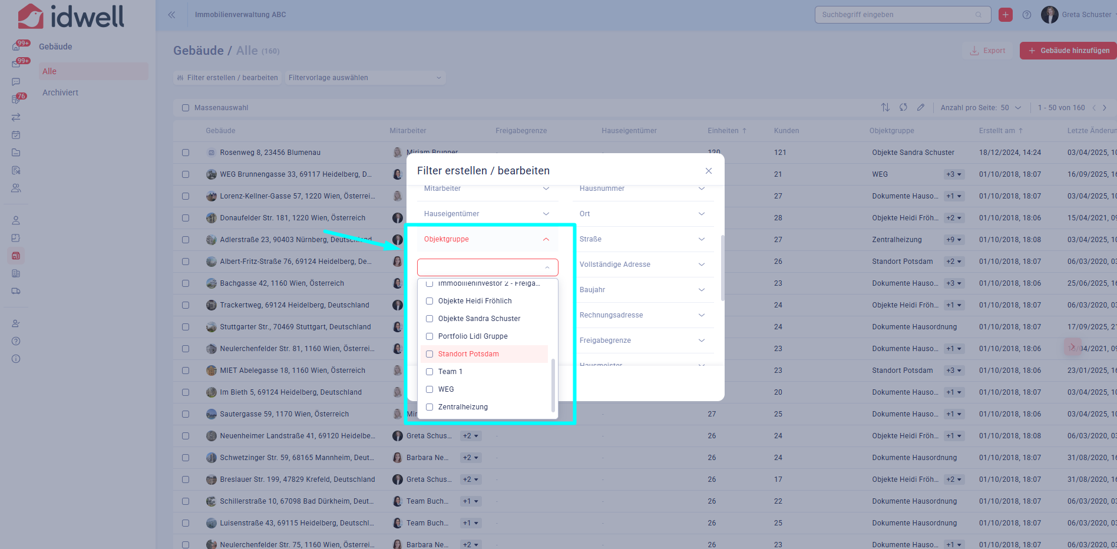The image size is (1117, 549).
Task: Select Alle in the sidebar
Action: (49, 71)
